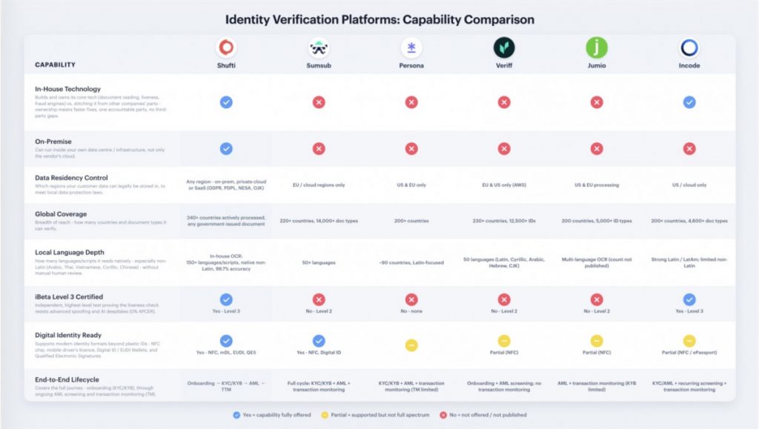
Task: Click Sumsub's iBeta Level 3 red cross
Action: tap(319, 299)
